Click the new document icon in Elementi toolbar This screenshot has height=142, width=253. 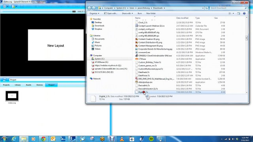[13, 6]
